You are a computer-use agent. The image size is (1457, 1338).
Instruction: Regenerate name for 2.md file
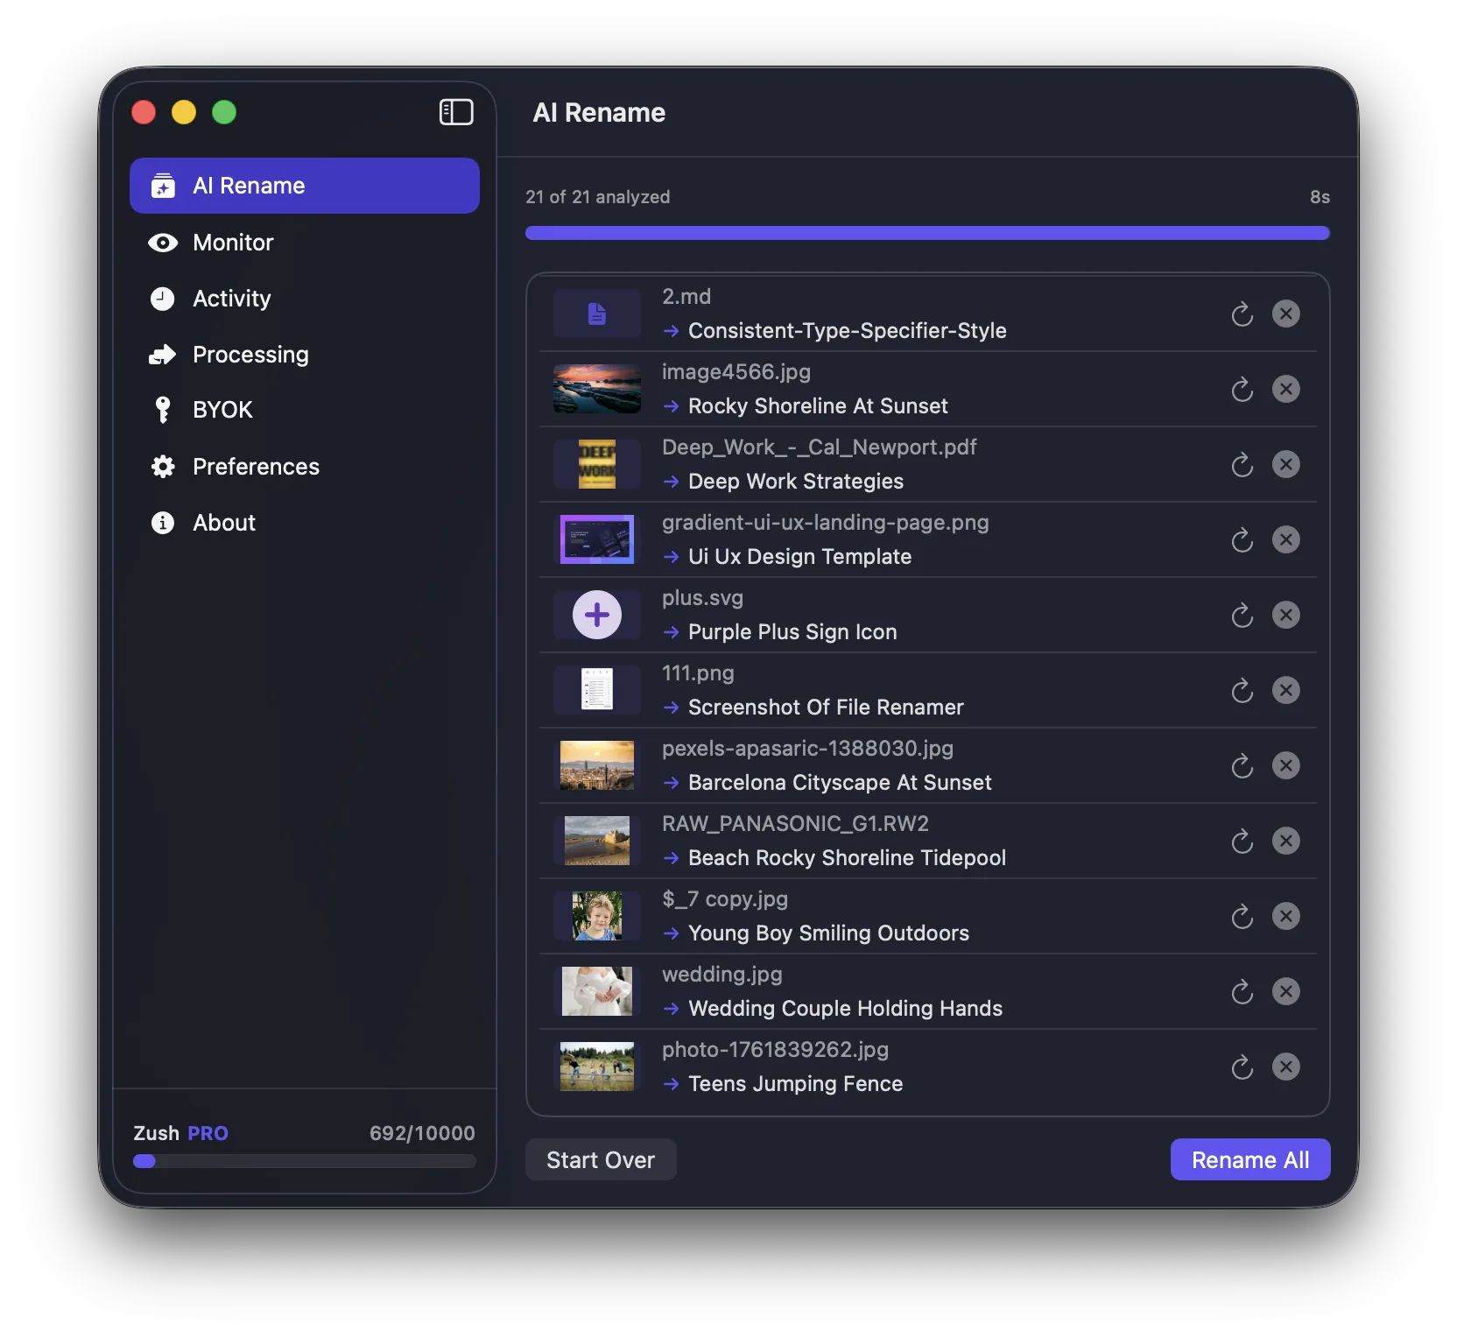point(1242,314)
